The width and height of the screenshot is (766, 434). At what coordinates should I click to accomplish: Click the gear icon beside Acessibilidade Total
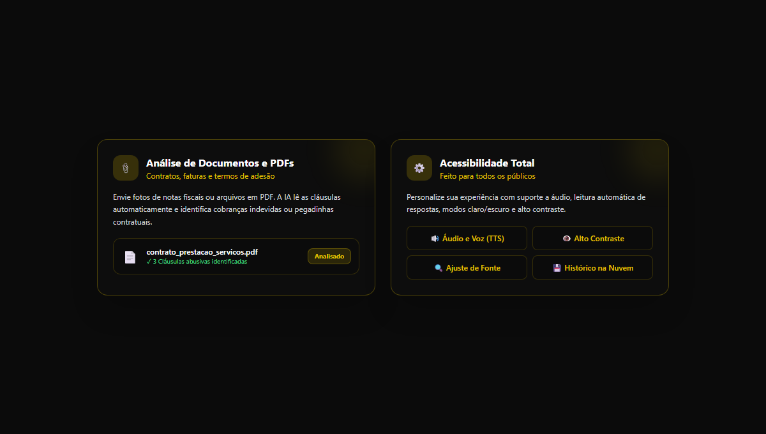point(419,168)
